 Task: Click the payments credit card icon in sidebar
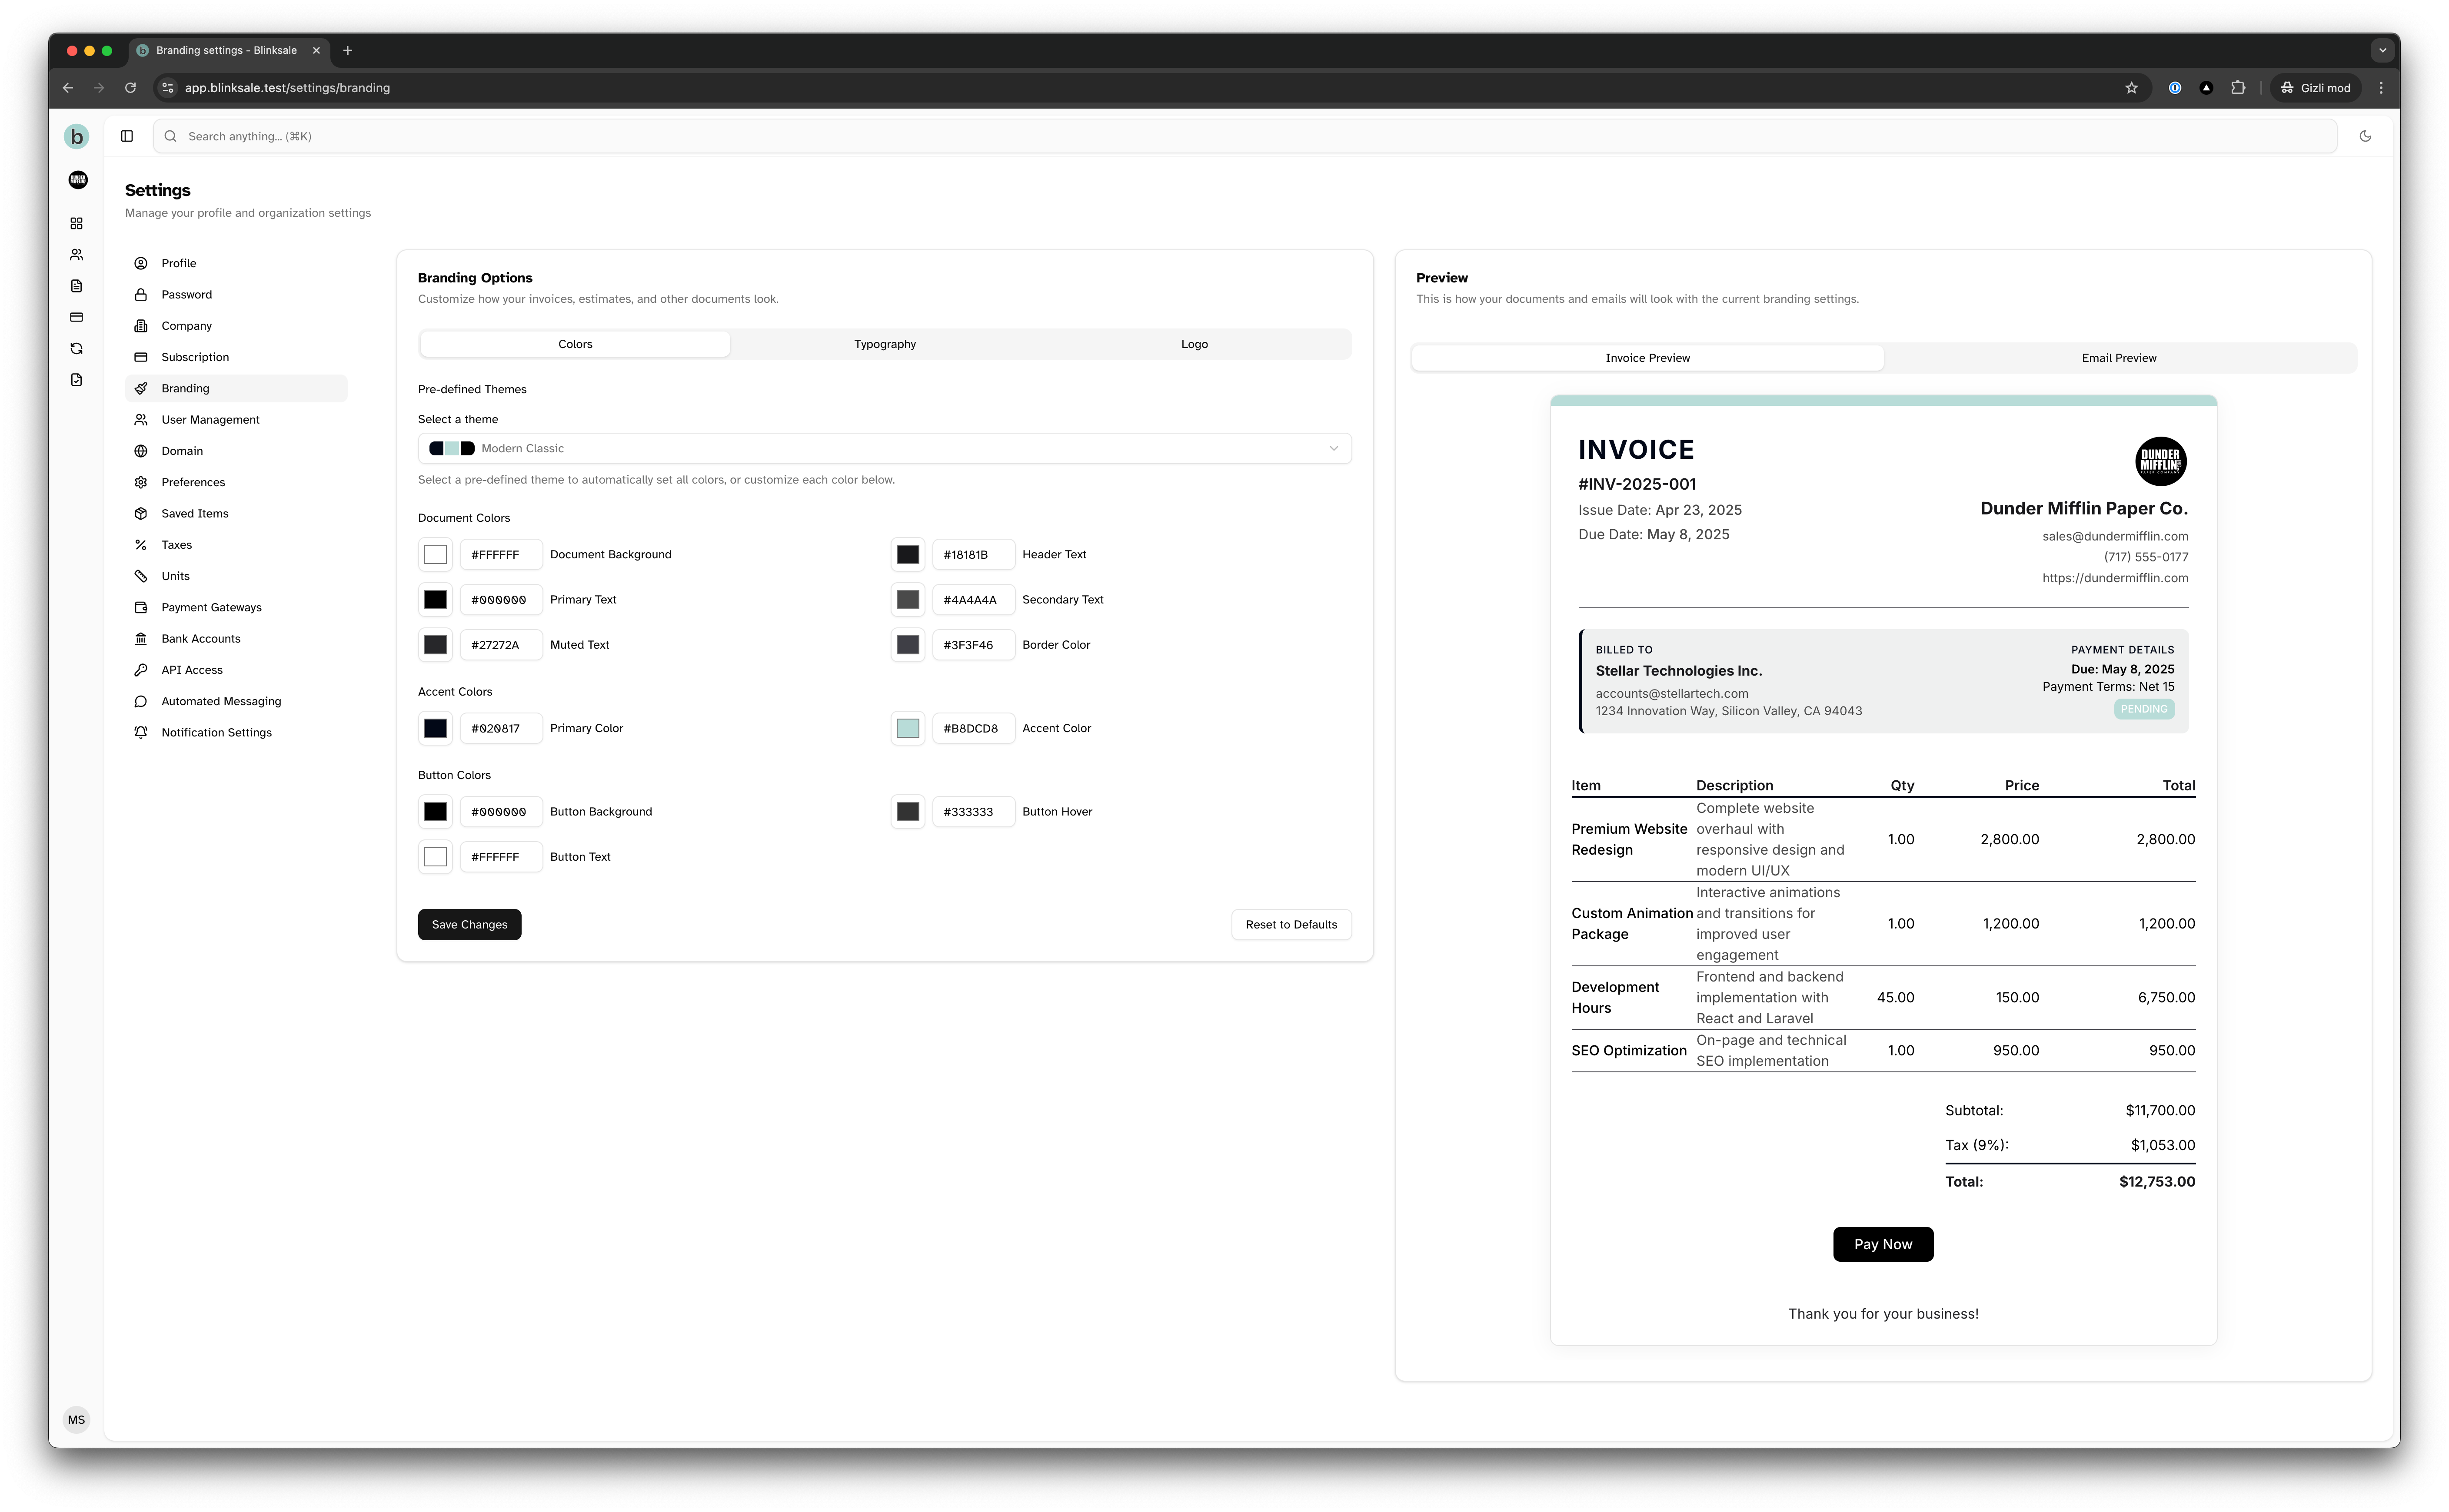tap(76, 317)
